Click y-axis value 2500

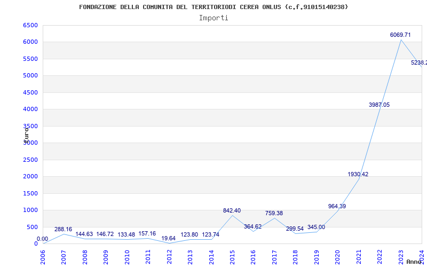point(30,160)
